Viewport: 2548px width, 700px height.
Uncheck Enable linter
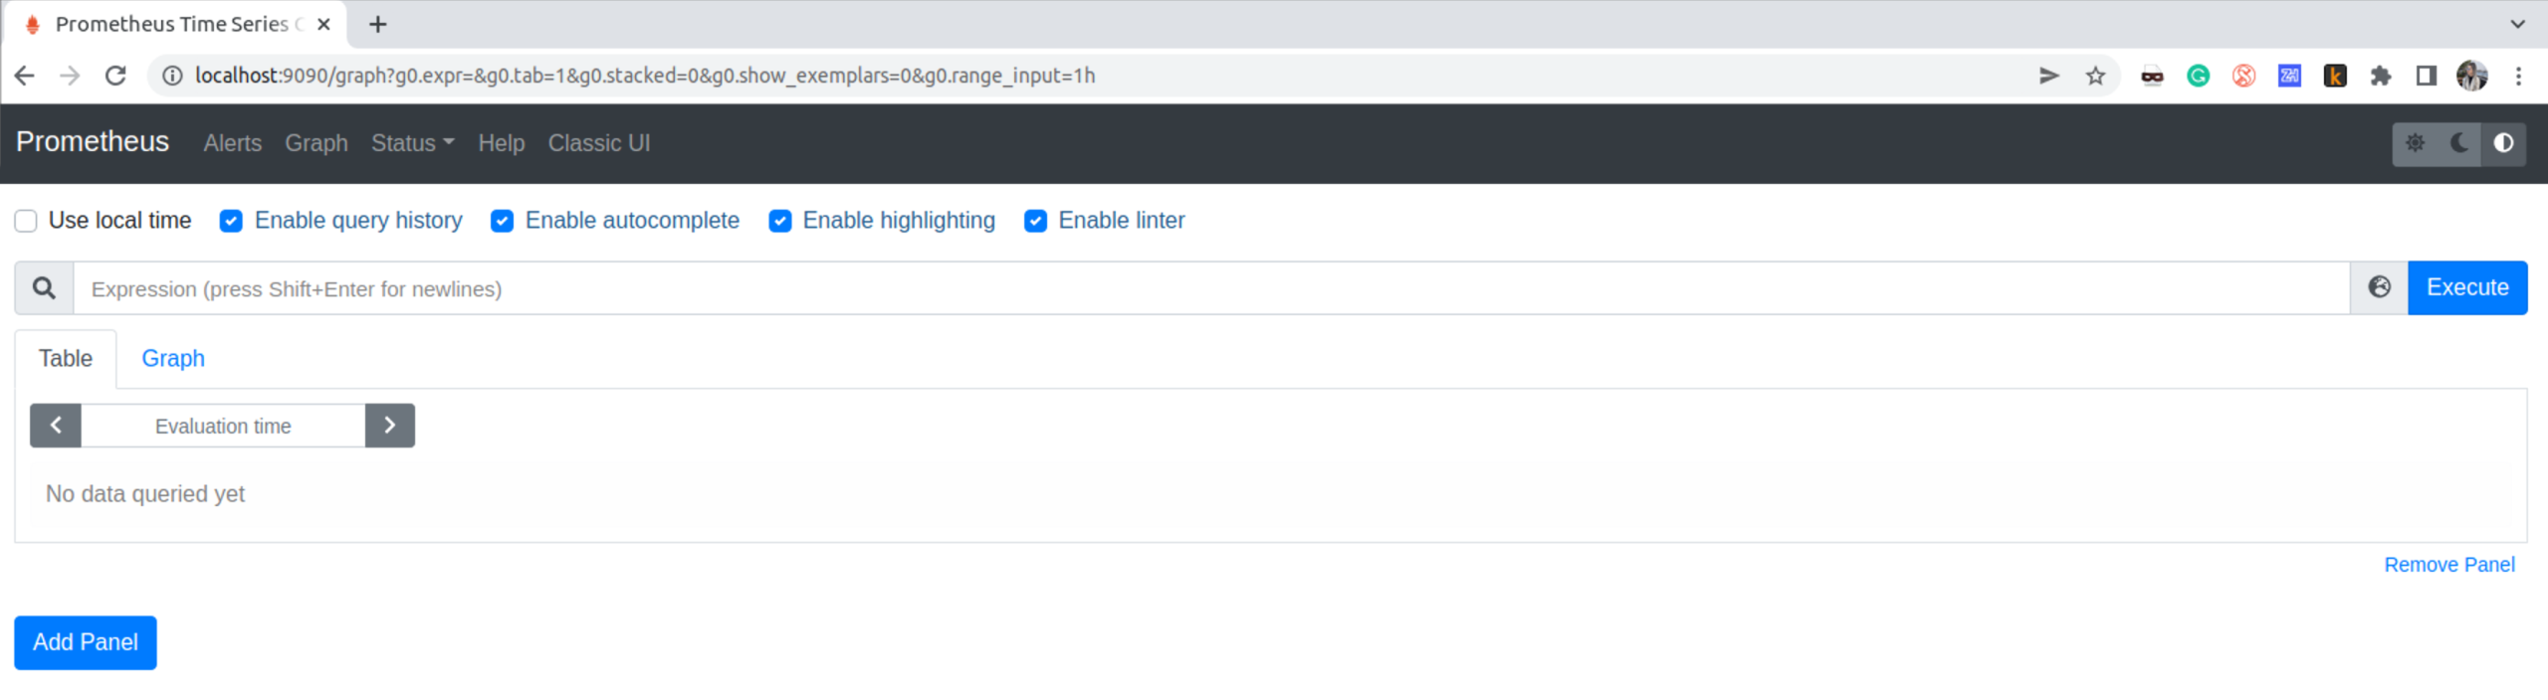[1035, 221]
